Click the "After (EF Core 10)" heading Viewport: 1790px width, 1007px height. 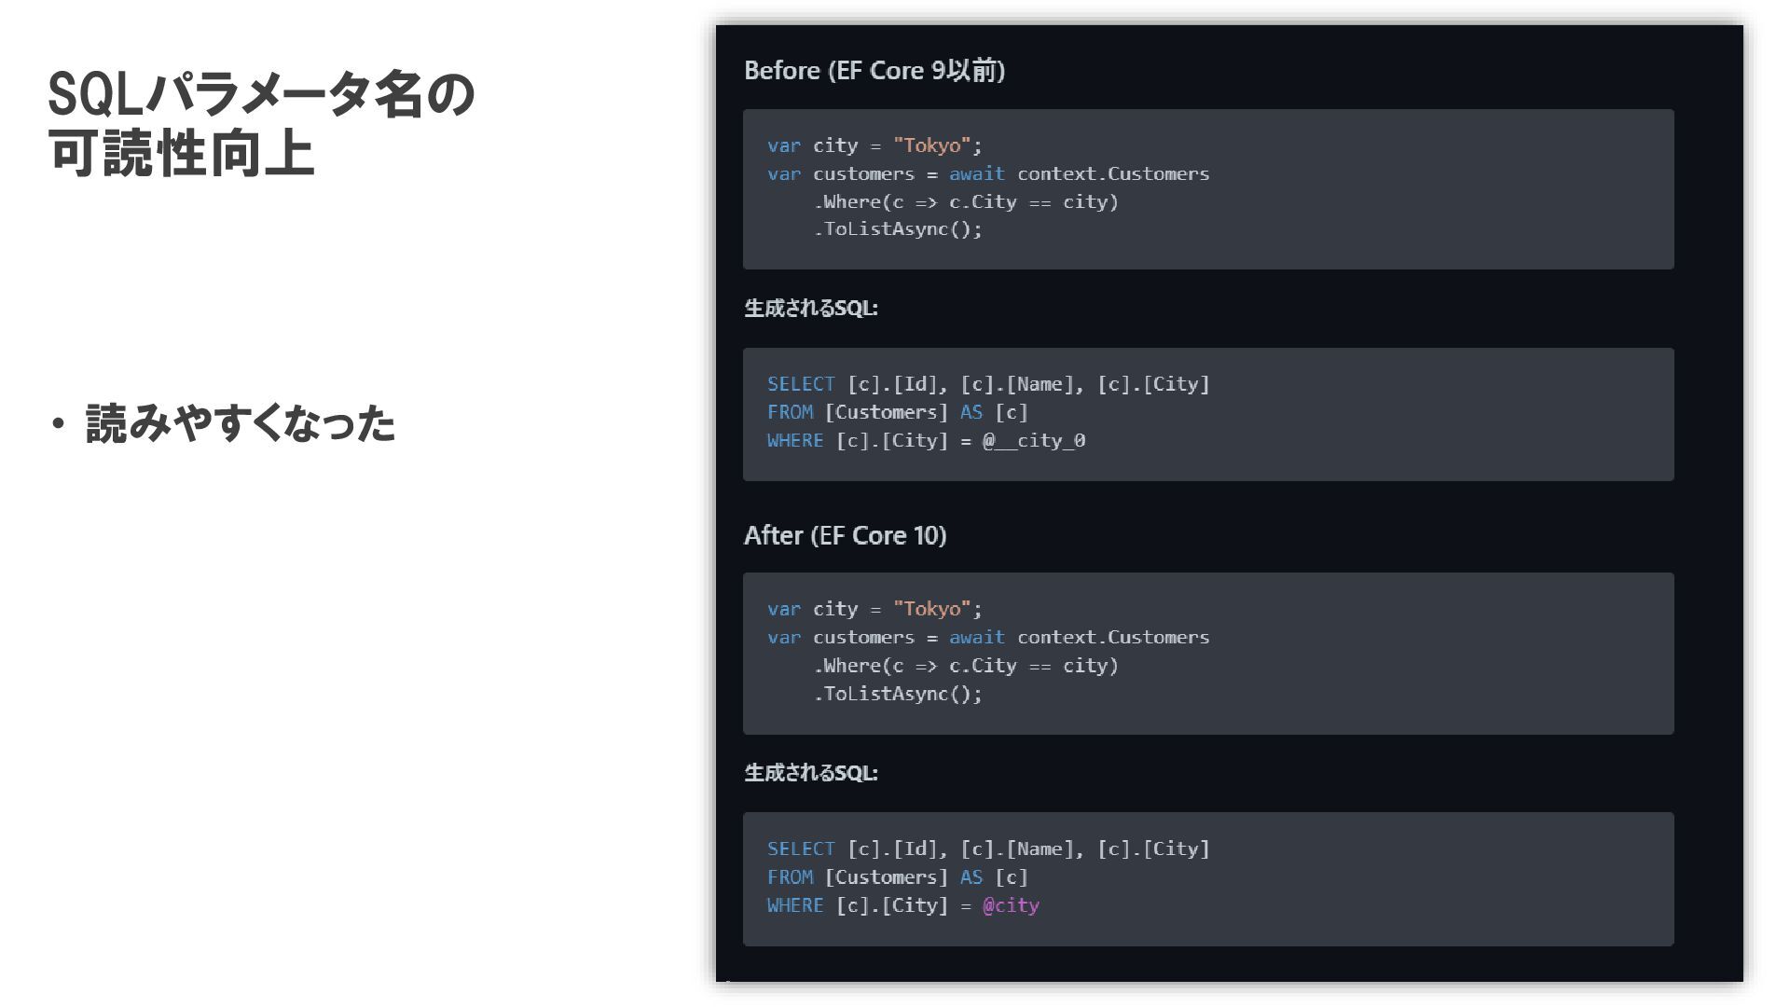(x=845, y=535)
